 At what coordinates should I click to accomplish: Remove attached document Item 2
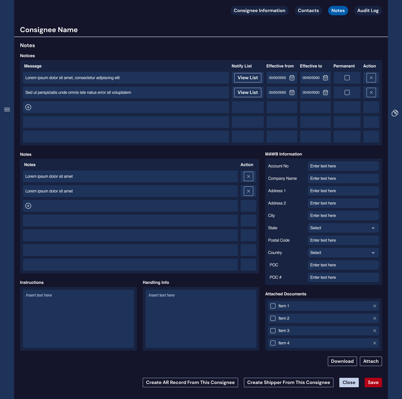(375, 318)
